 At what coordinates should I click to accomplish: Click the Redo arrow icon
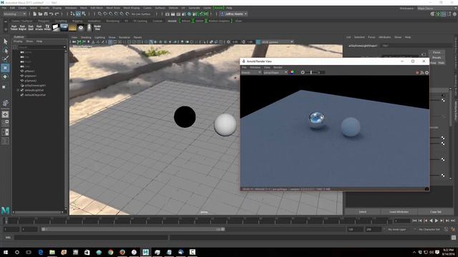point(57,14)
